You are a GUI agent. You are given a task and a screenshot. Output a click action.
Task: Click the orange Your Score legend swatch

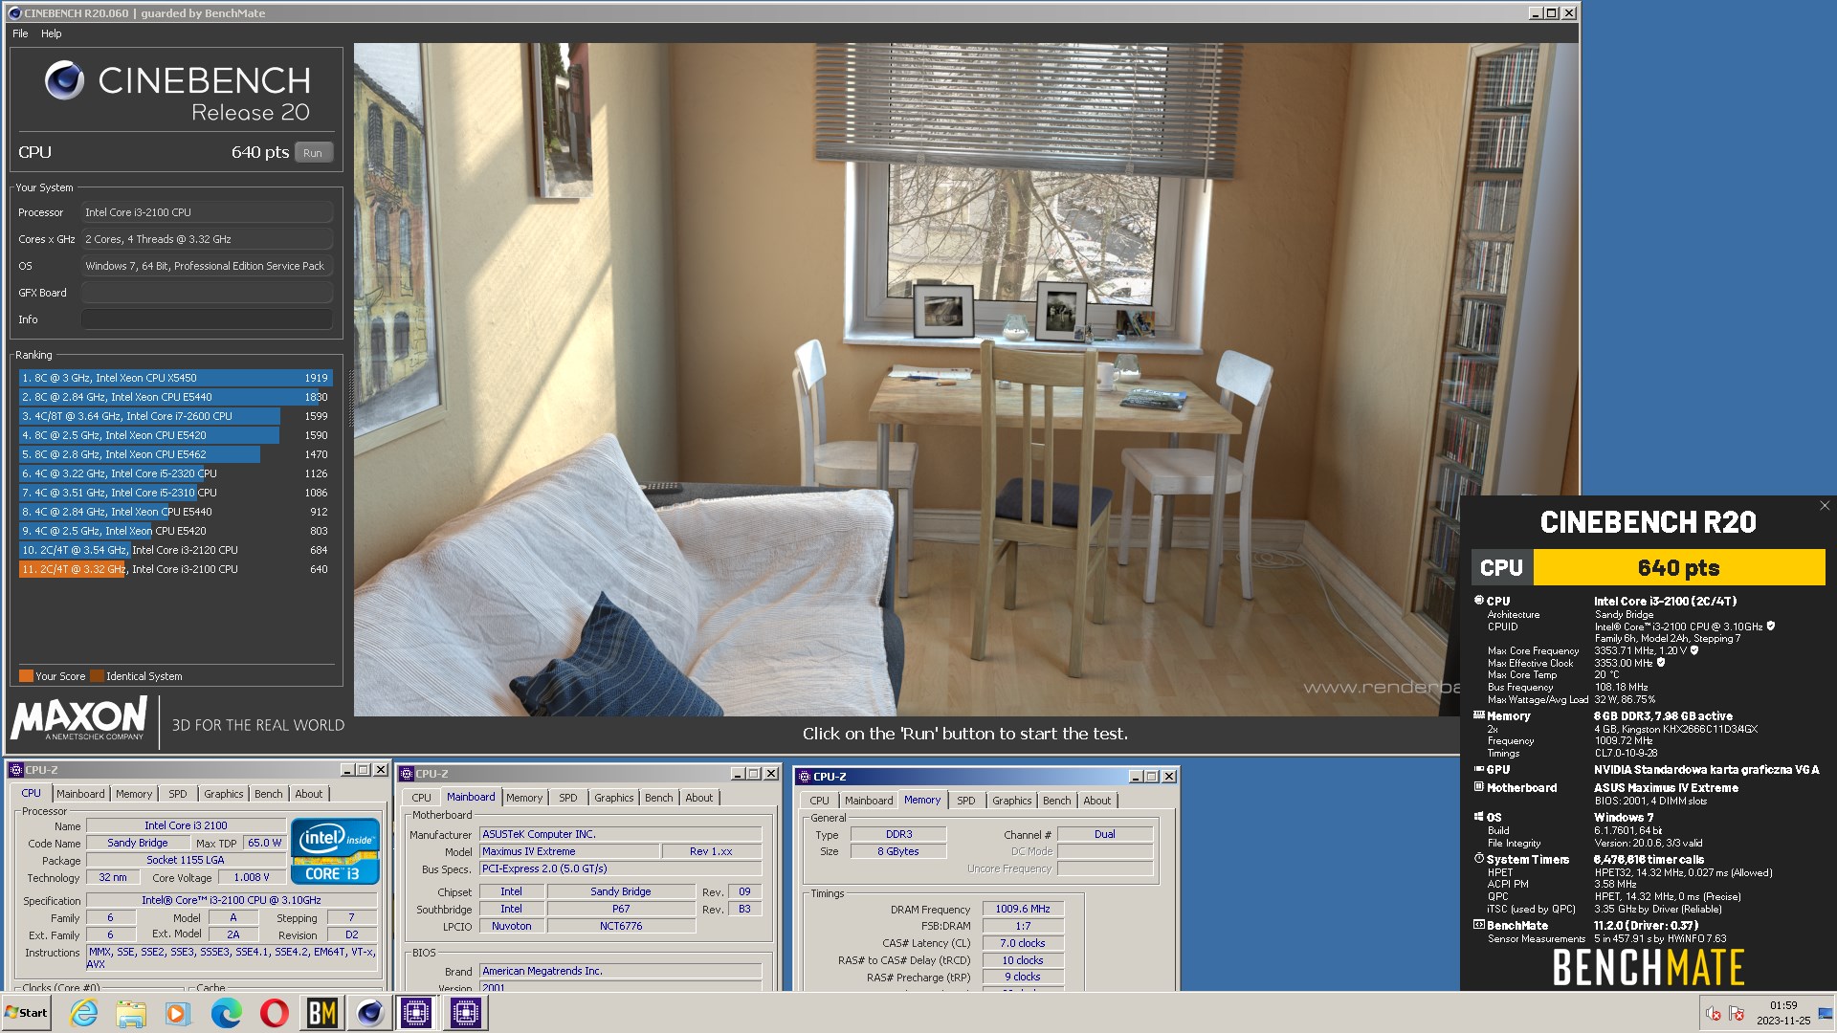26,676
